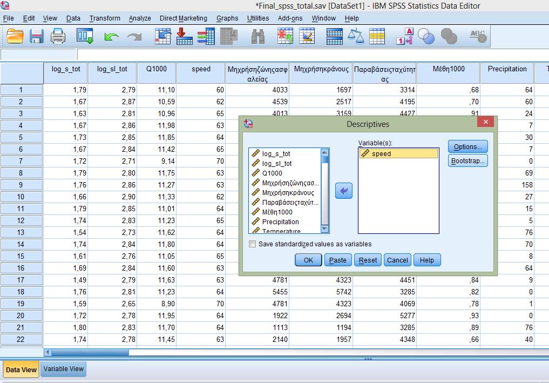
Task: Open Descriptives Options button
Action: click(468, 146)
